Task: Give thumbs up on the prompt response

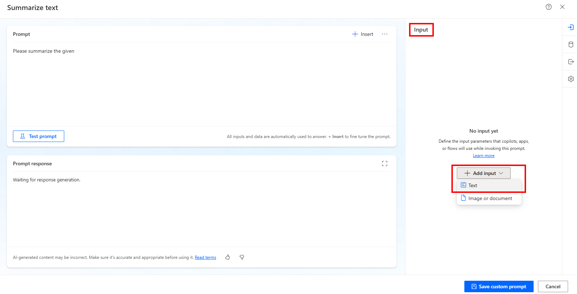Action: coord(227,257)
